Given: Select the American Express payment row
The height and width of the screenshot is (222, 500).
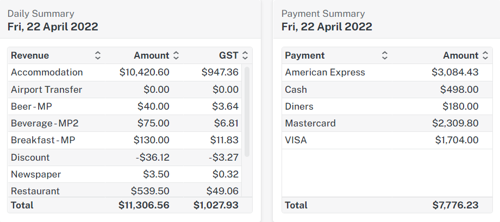Looking at the screenshot, I should click(325, 72).
